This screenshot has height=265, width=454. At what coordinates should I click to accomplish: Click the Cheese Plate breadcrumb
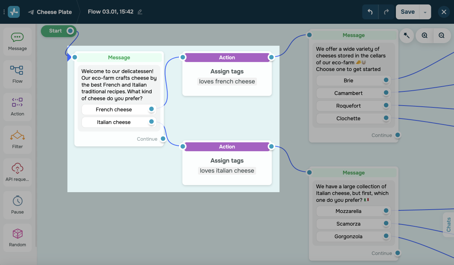(54, 12)
